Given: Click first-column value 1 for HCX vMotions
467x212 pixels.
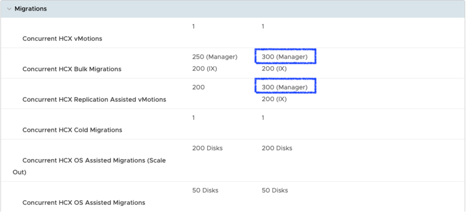Looking at the screenshot, I should click(x=194, y=26).
